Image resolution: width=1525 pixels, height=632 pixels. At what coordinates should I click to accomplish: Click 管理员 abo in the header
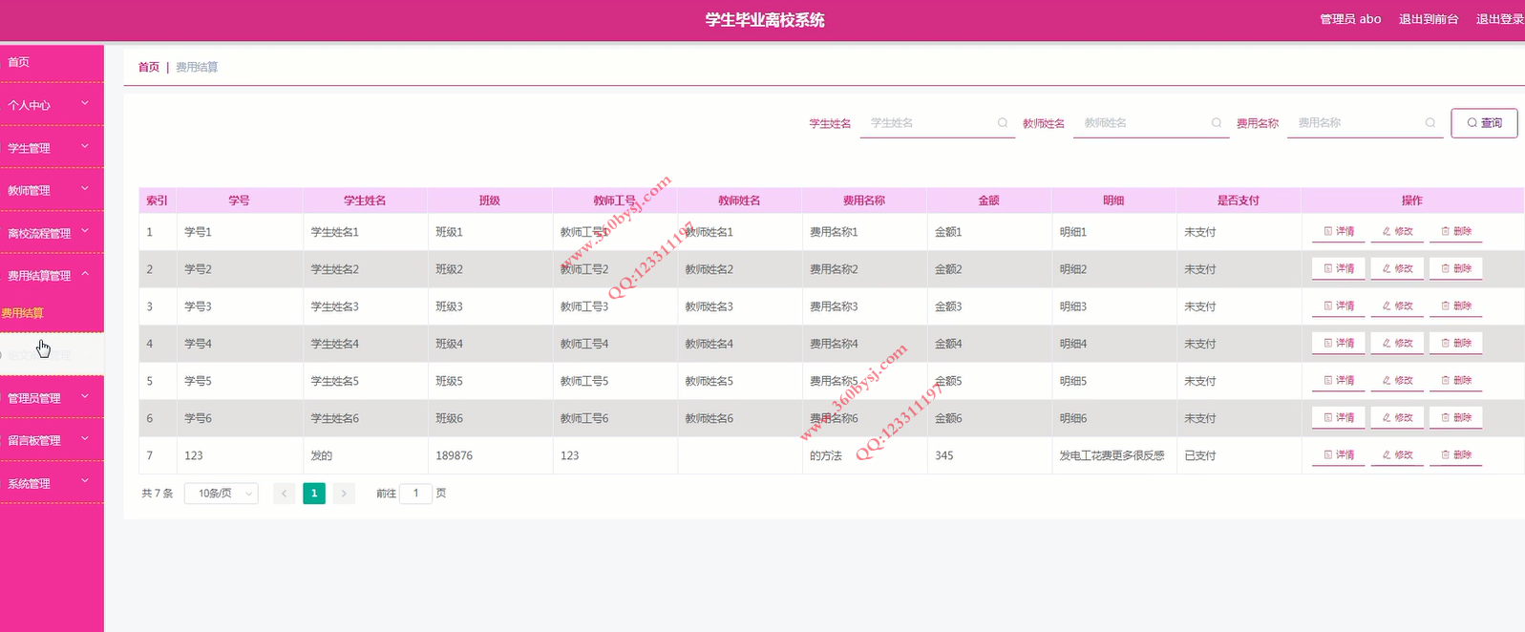[x=1350, y=19]
